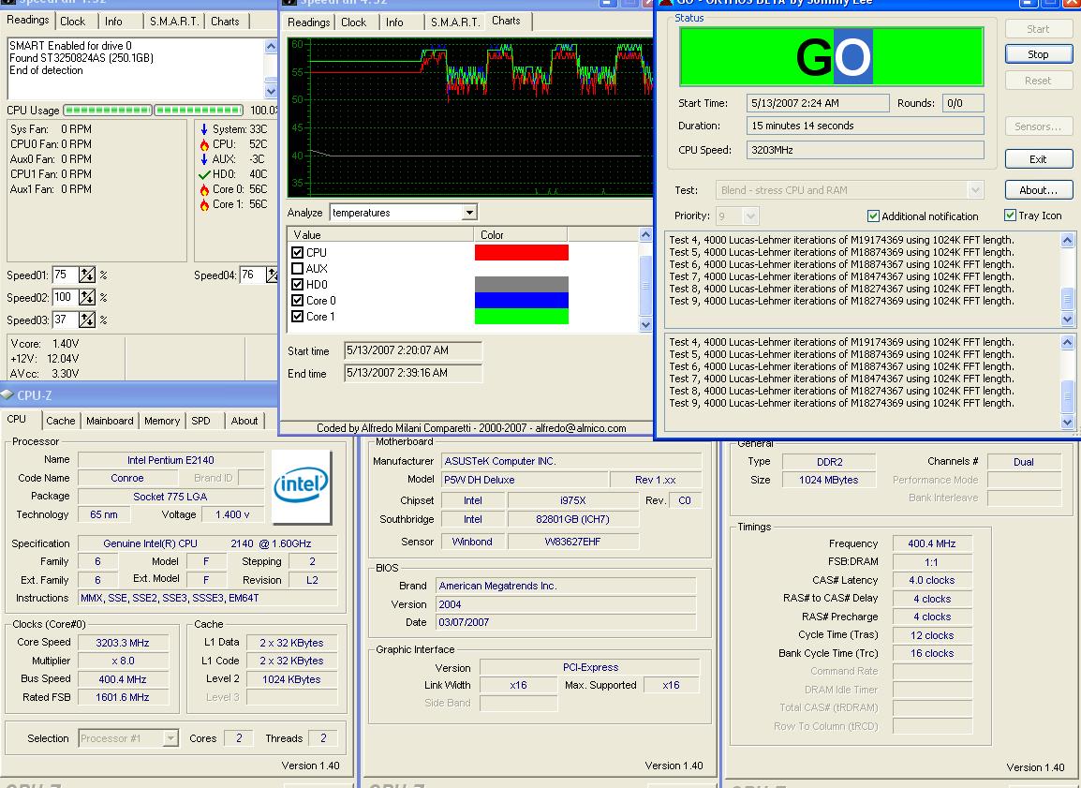Click the About... button in Orthos
The image size is (1081, 788).
[1038, 190]
